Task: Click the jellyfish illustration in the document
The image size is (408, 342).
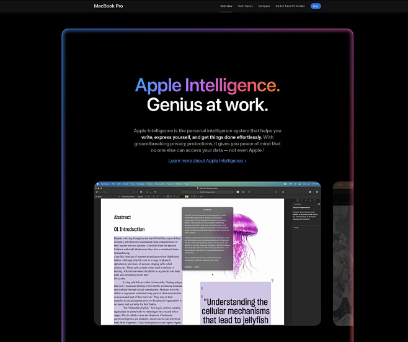Action: pyautogui.click(x=244, y=246)
